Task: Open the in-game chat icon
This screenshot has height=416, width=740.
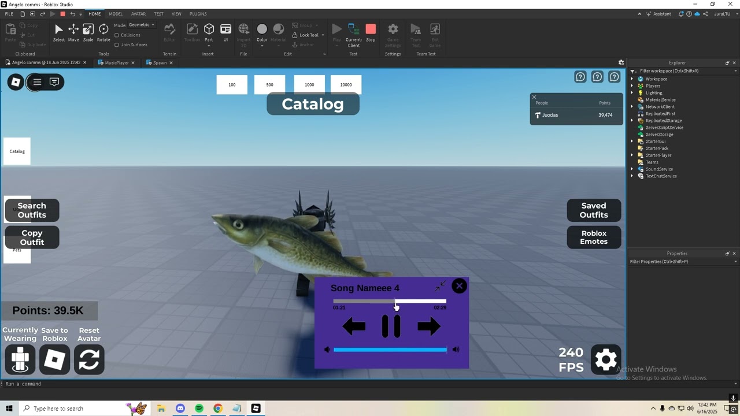Action: tap(54, 82)
